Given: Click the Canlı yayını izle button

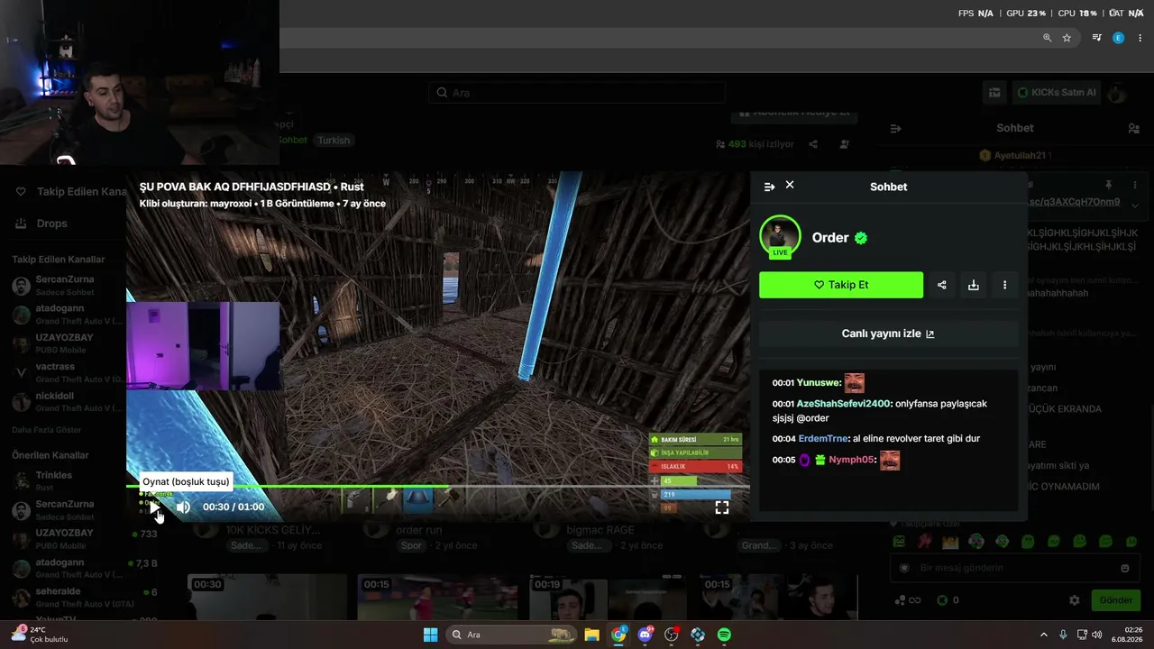Looking at the screenshot, I should tap(888, 334).
